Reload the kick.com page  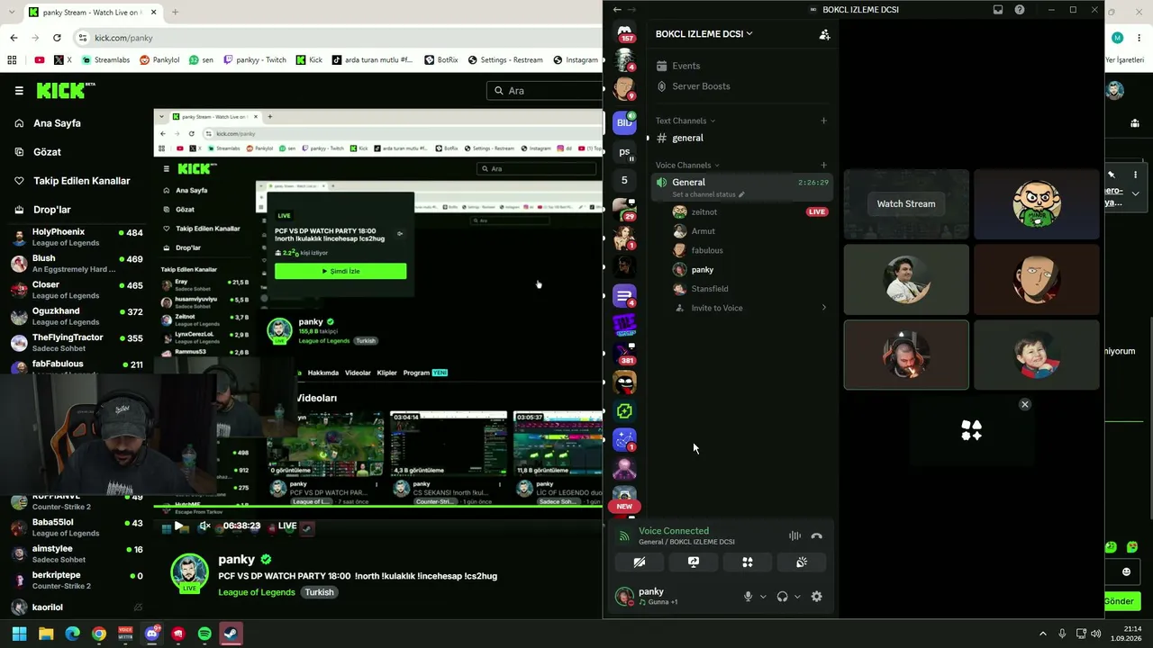(57, 38)
